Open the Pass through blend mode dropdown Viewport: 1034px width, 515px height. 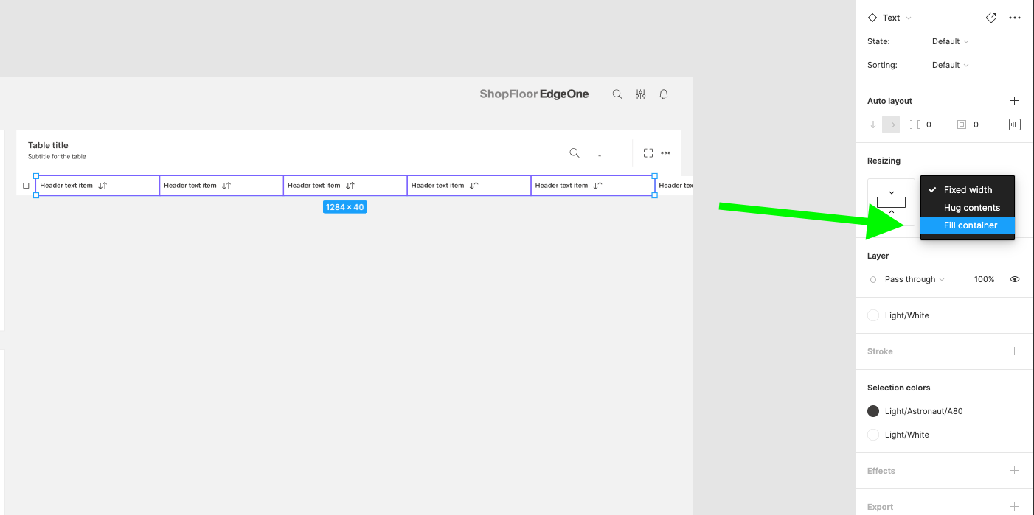(x=914, y=279)
